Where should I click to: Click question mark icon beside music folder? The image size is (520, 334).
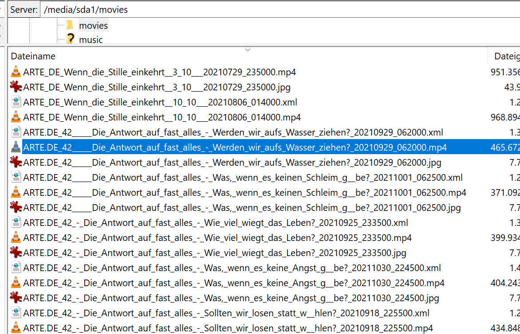70,39
